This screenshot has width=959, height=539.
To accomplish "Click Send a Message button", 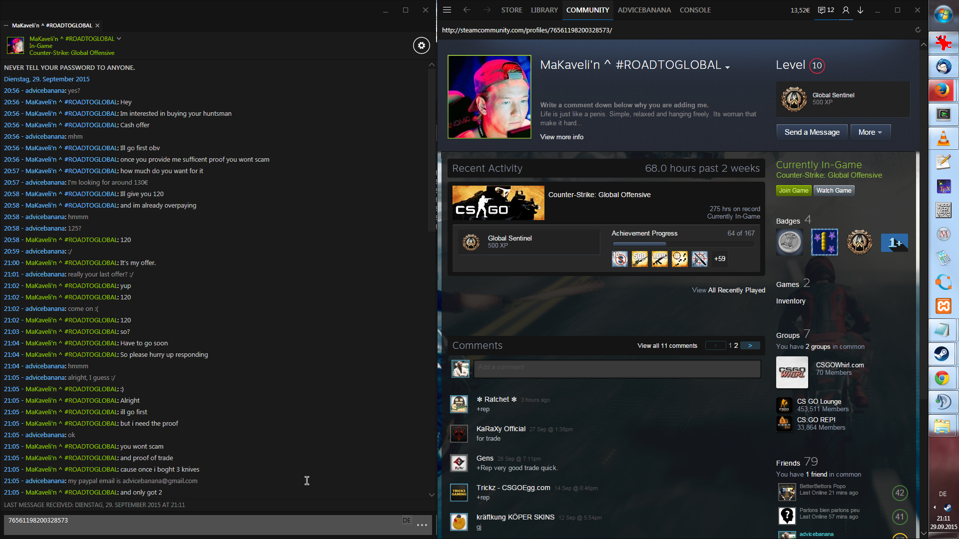I will click(x=812, y=132).
